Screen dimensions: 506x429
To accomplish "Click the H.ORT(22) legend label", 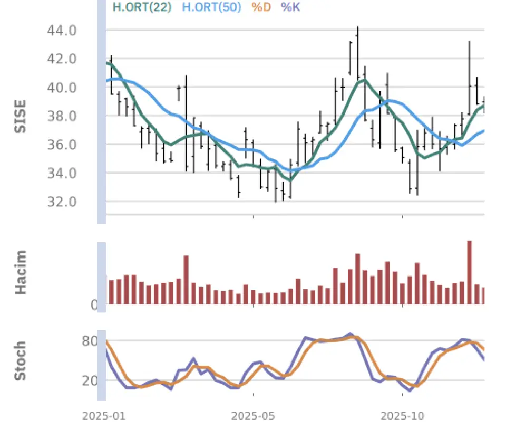I will (142, 7).
